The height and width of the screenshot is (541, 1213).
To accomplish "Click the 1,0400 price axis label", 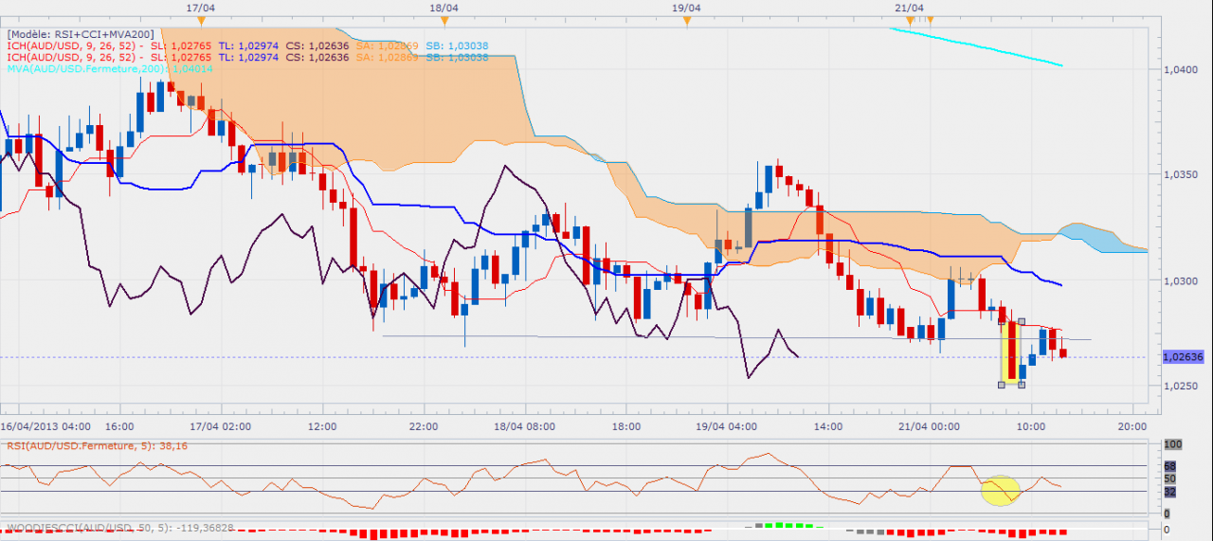I will 1181,70.
